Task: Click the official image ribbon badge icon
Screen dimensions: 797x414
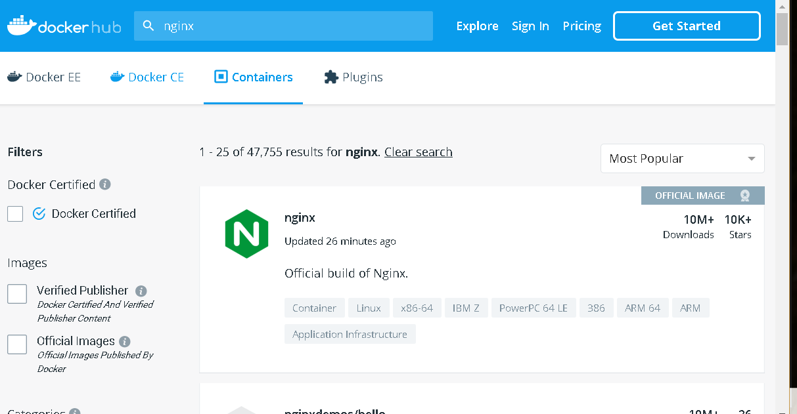Action: click(744, 196)
